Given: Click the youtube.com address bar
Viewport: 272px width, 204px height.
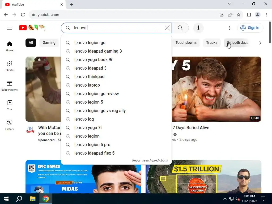Looking at the screenshot, I should pyautogui.click(x=121, y=15).
